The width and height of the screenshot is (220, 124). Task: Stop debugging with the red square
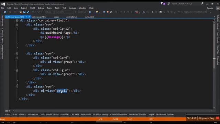[108, 12]
